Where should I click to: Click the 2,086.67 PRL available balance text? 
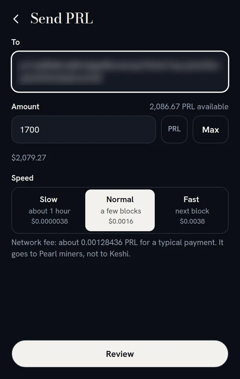click(189, 106)
